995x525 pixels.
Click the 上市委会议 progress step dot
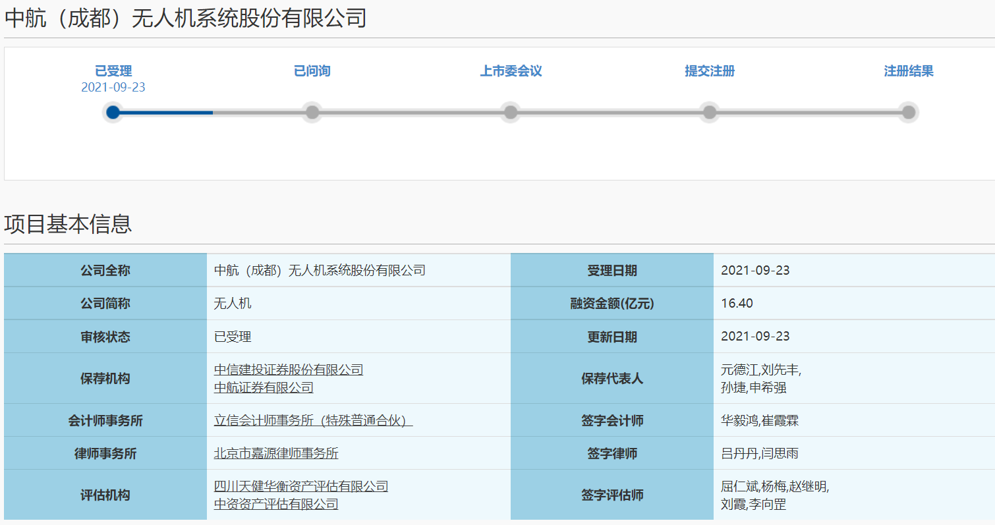(x=511, y=112)
